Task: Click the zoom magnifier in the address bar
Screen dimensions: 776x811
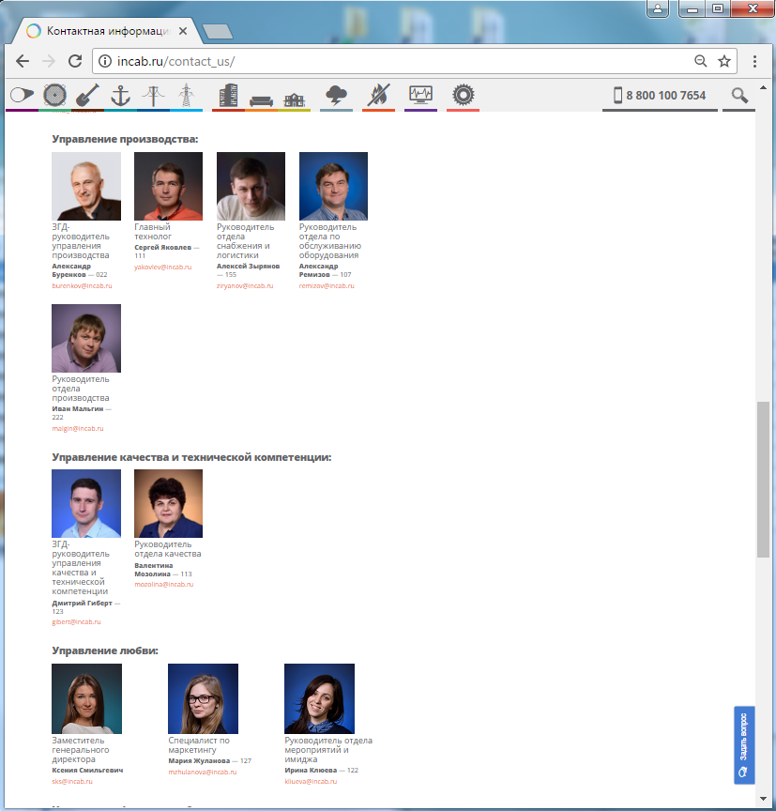Action: [700, 61]
